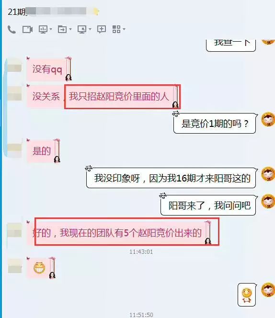The image size is (275, 318).
Task: Click the pink 是的 message bubble
Action: [x=43, y=151]
